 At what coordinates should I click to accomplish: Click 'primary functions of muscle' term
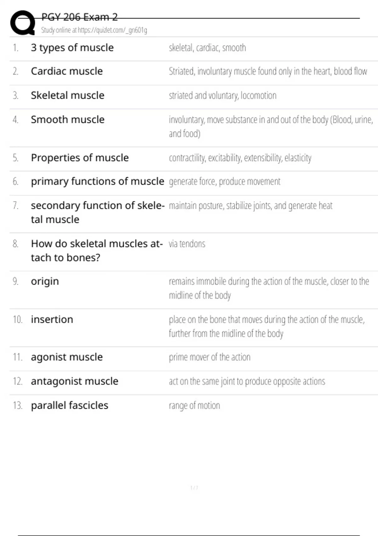pos(97,181)
